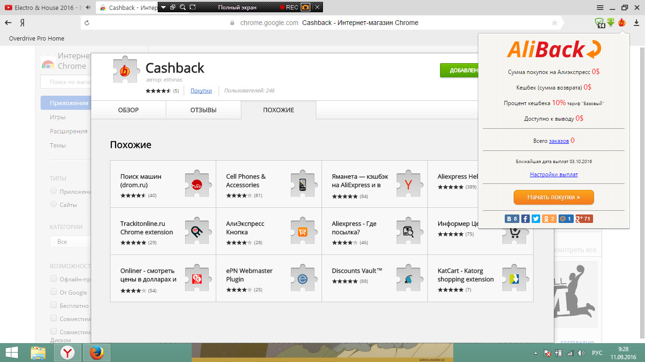The width and height of the screenshot is (645, 362).
Task: Click the recorder magnifier icon
Action: [183, 8]
